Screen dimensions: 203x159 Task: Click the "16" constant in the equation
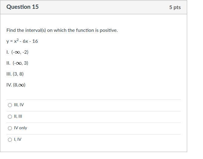point(35,41)
